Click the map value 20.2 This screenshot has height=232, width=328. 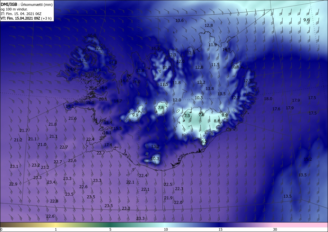pos(93,88)
